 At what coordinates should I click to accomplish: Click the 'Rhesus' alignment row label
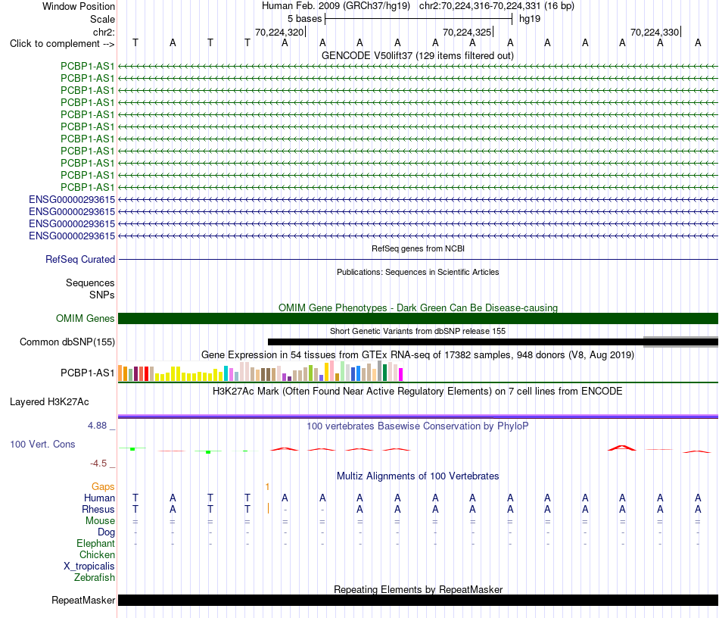tap(98, 509)
